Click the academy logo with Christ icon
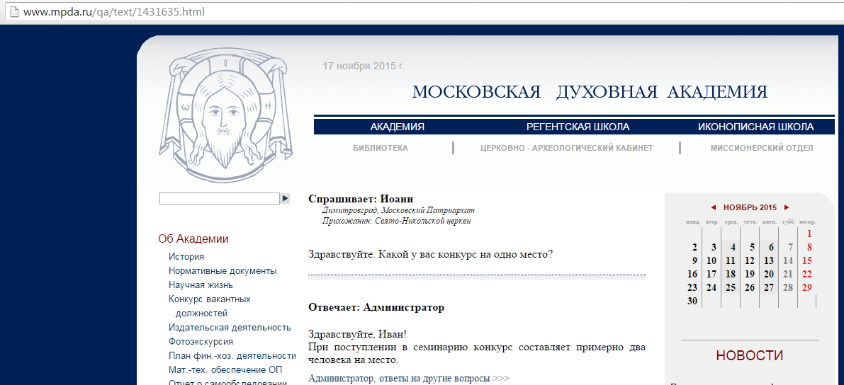This screenshot has height=385, width=844. pos(225,115)
